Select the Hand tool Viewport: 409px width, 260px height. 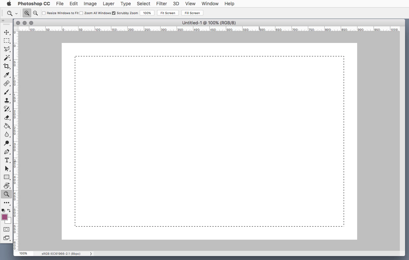point(6,186)
